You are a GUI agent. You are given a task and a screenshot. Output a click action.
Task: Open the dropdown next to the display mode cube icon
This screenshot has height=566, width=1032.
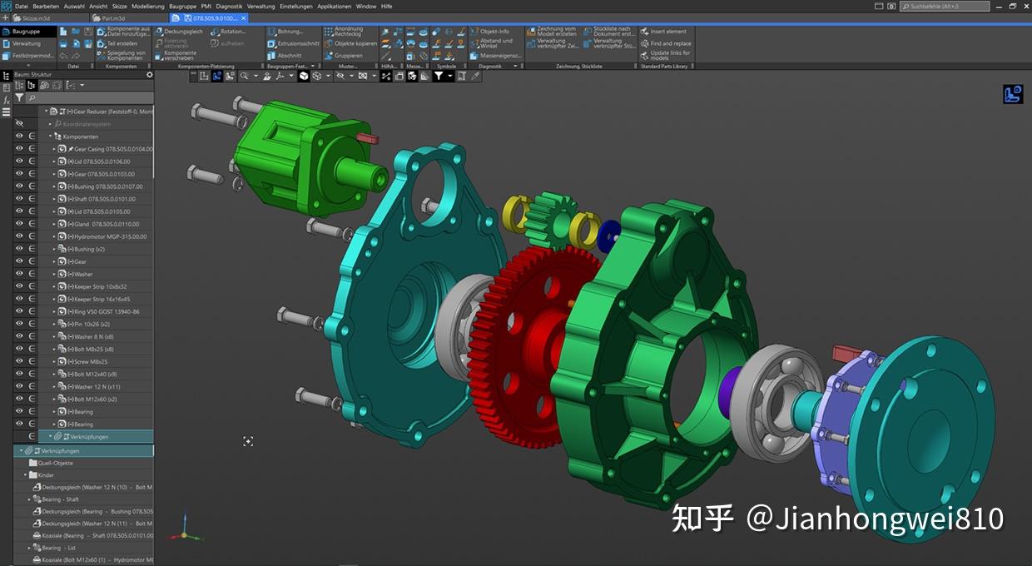tap(328, 76)
